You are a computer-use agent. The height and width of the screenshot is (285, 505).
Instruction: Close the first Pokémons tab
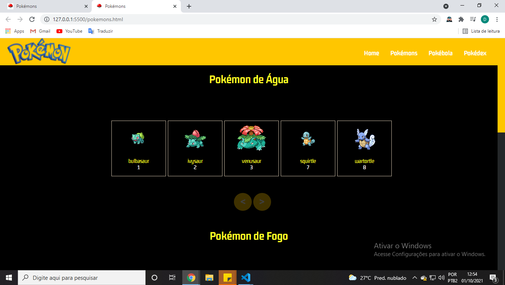(x=86, y=6)
